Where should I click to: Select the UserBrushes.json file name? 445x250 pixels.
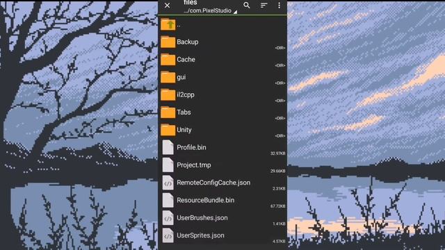pyautogui.click(x=202, y=217)
